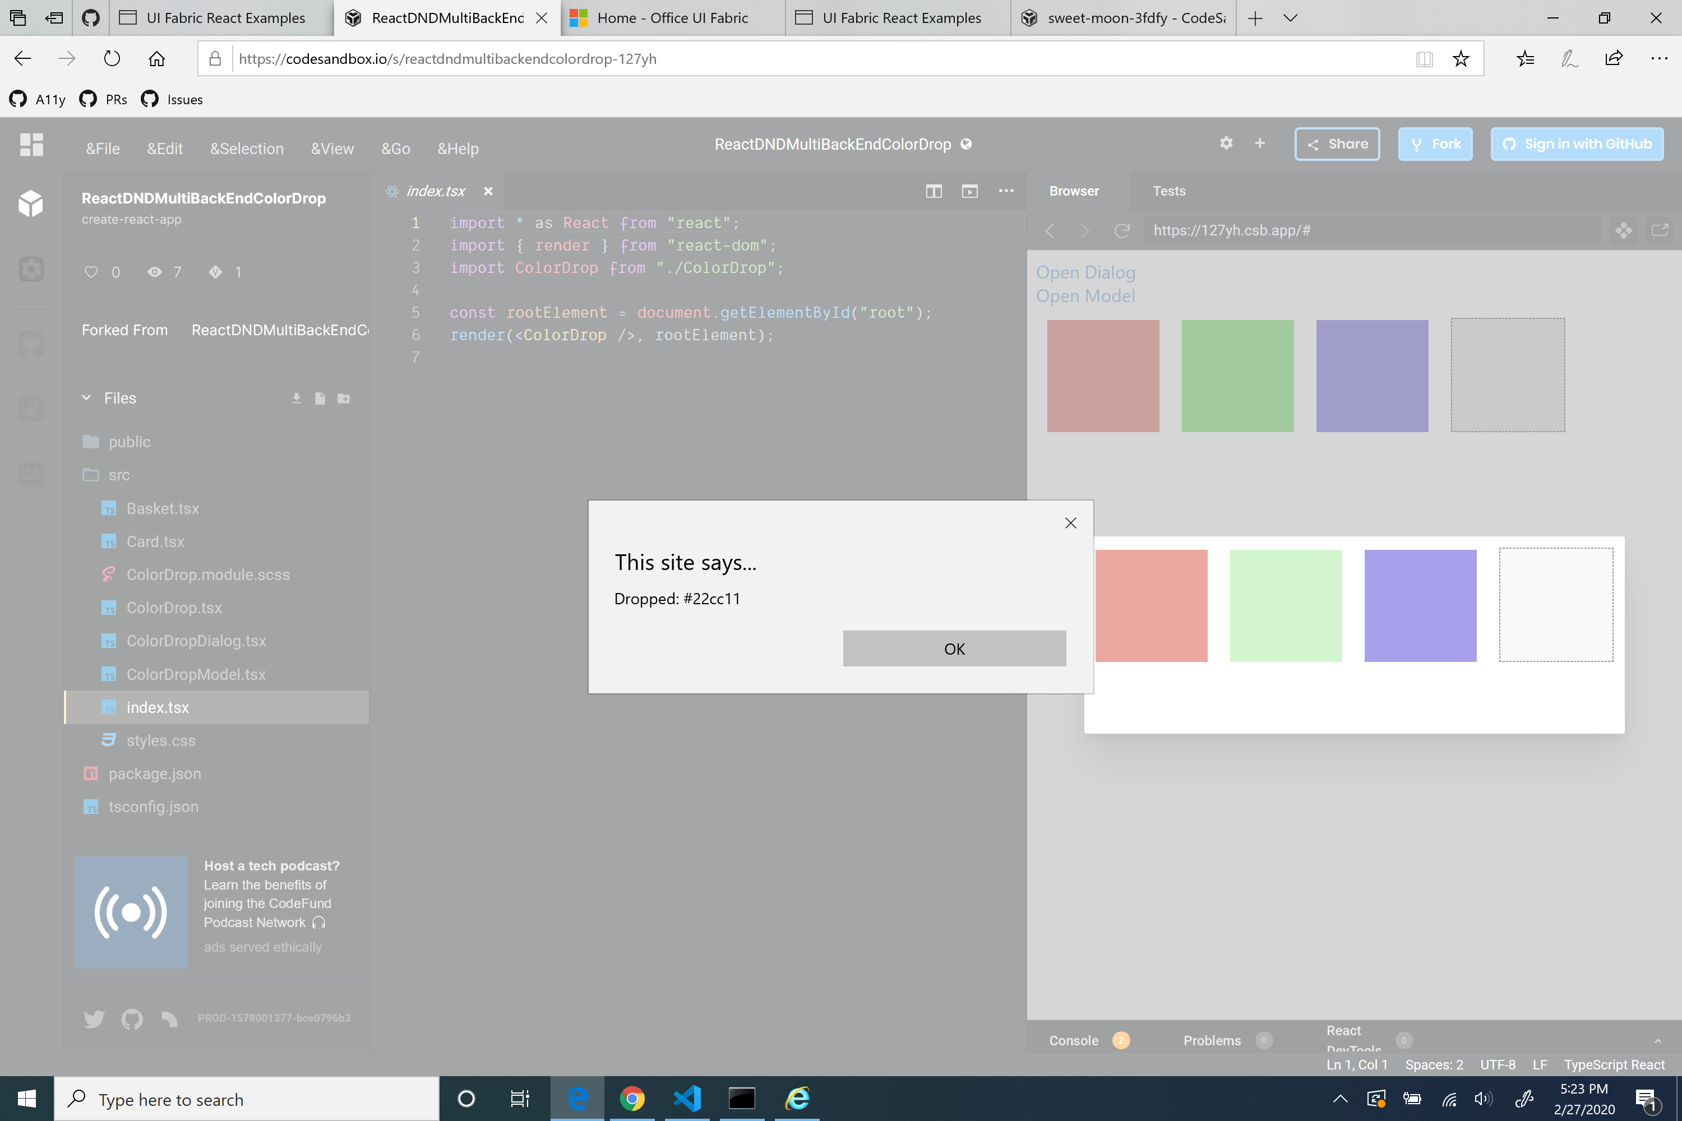Open the project info cube icon in sidebar

(x=31, y=203)
